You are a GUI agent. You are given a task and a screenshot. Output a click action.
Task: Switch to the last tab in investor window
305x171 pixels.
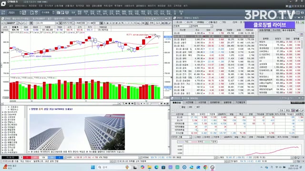coord(240,103)
